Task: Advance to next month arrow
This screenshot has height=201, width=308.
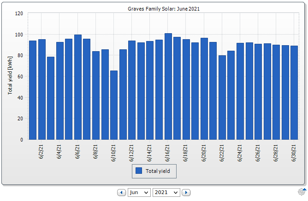Action: click(x=186, y=192)
